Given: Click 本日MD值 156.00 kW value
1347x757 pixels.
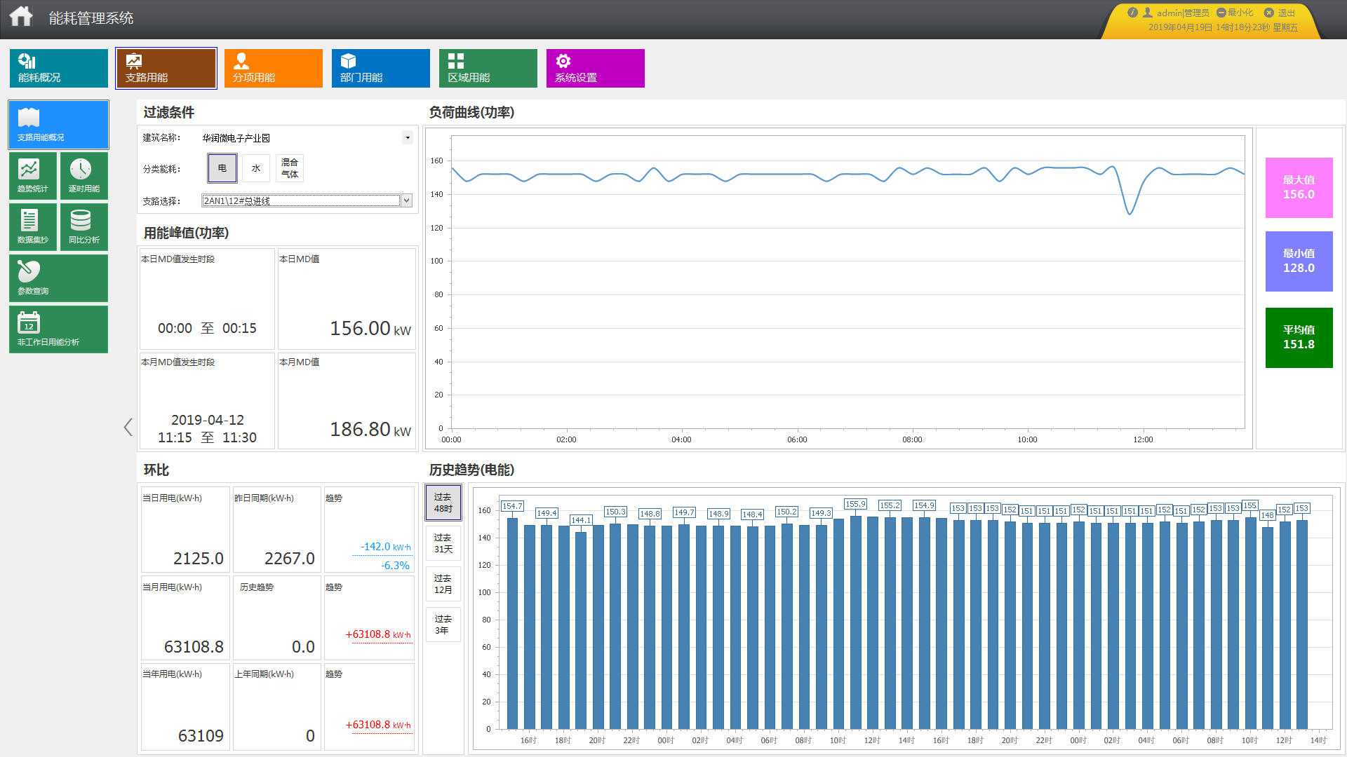Looking at the screenshot, I should click(370, 328).
